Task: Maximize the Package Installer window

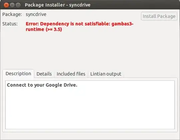Action: coord(18,5)
